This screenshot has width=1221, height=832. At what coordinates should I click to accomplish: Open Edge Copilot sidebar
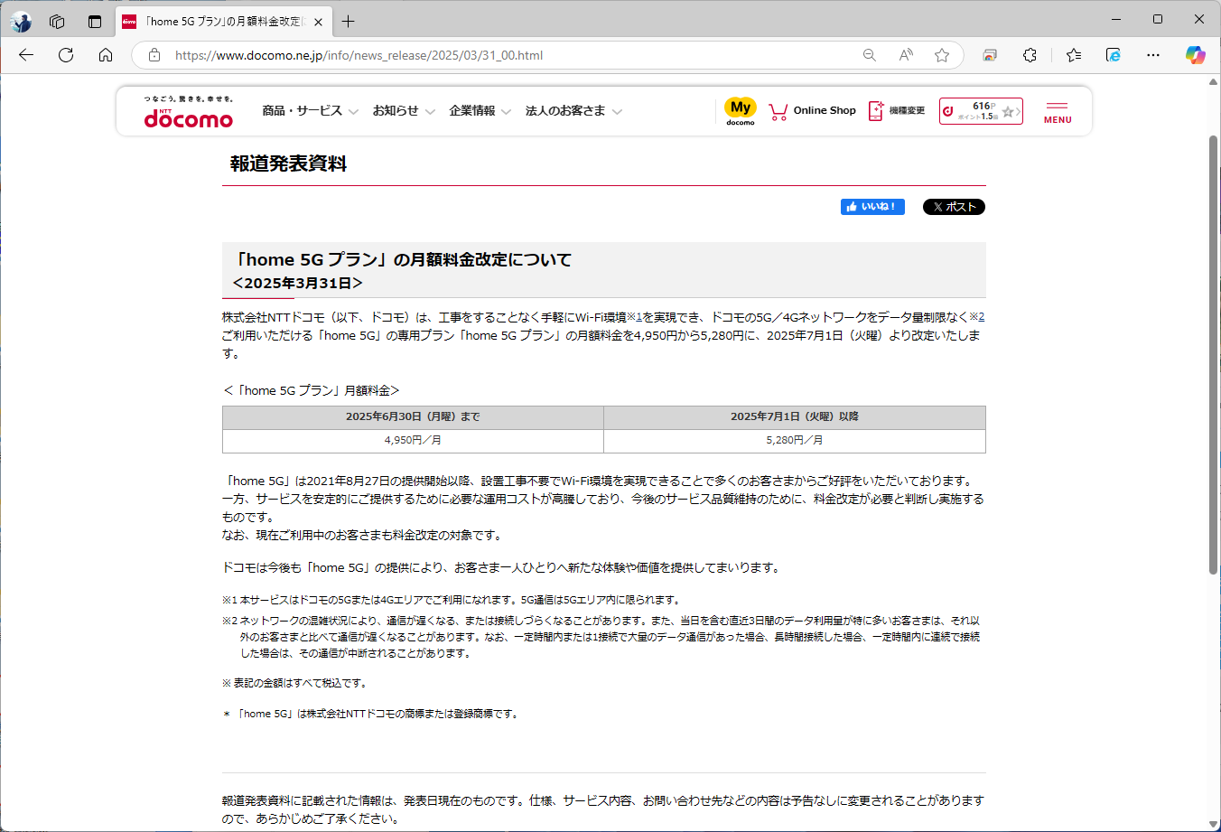1194,55
